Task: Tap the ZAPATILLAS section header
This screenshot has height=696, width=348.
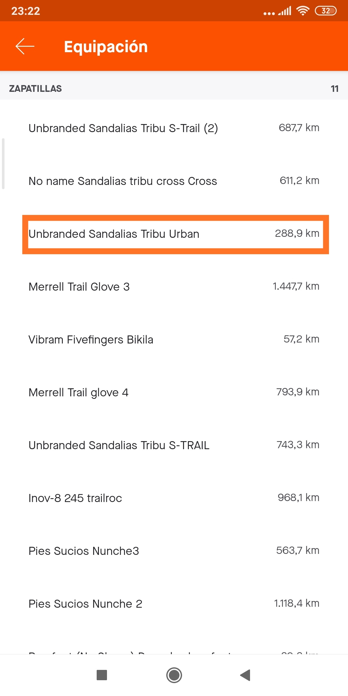Action: click(35, 89)
